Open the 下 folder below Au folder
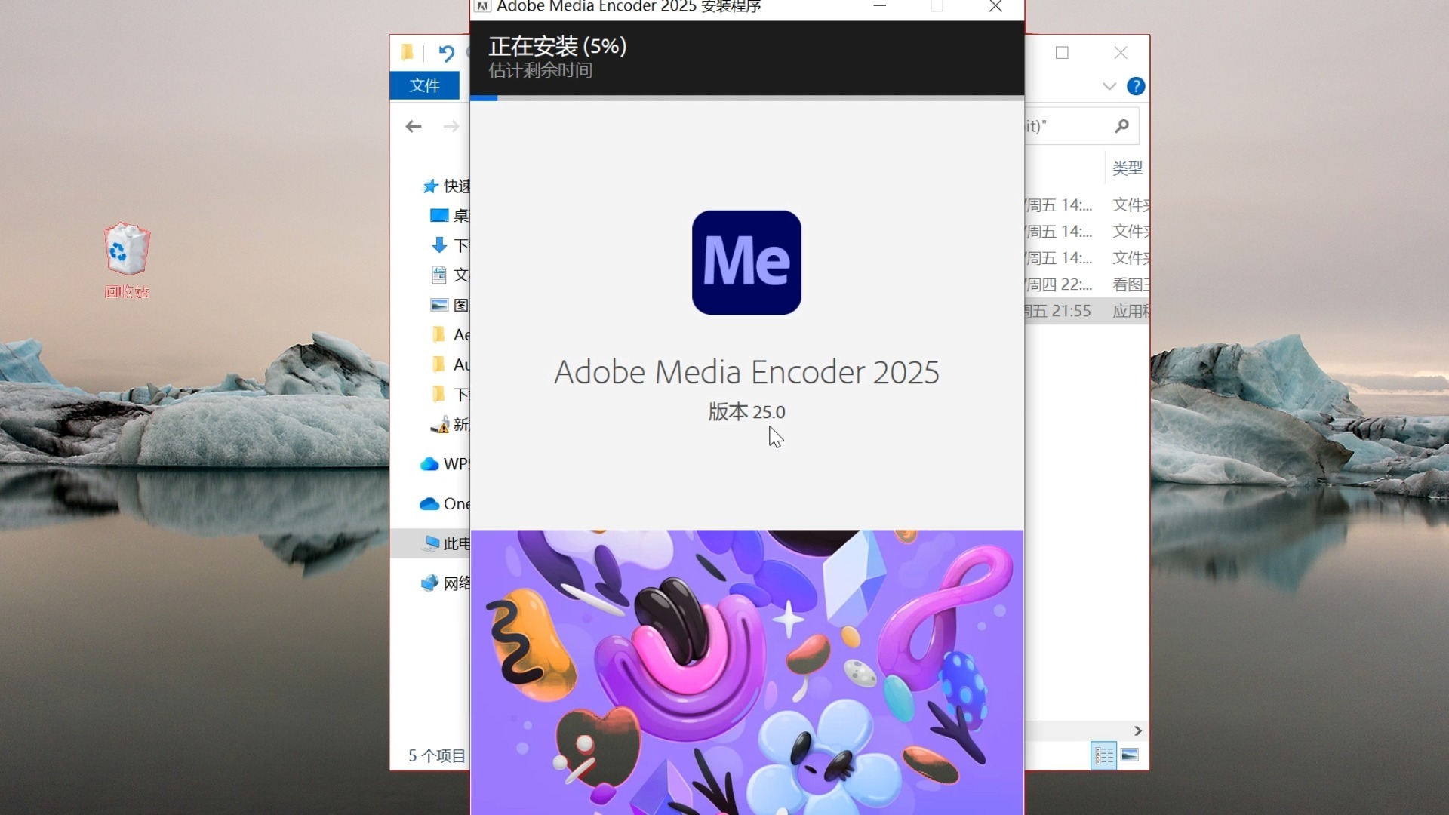The width and height of the screenshot is (1449, 815). coord(451,394)
